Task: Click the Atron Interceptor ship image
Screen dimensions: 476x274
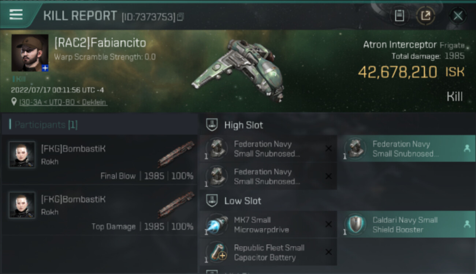Action: 238,69
